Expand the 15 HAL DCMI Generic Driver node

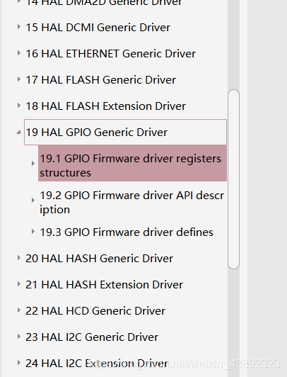18,27
